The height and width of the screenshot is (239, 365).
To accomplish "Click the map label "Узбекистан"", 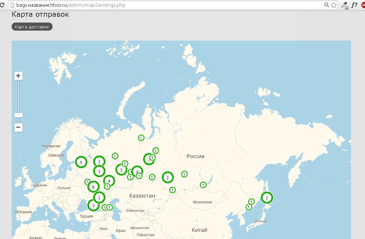I will [135, 210].
